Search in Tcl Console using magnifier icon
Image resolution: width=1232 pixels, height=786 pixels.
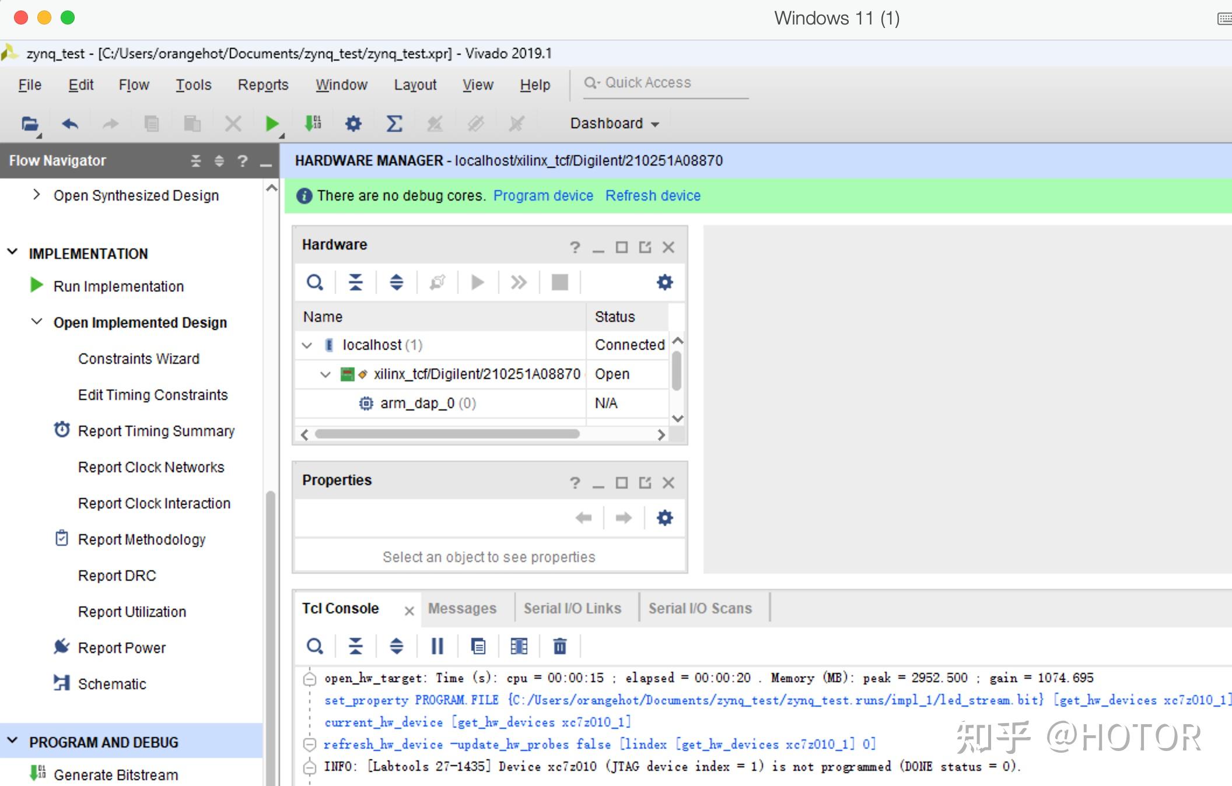pyautogui.click(x=314, y=646)
